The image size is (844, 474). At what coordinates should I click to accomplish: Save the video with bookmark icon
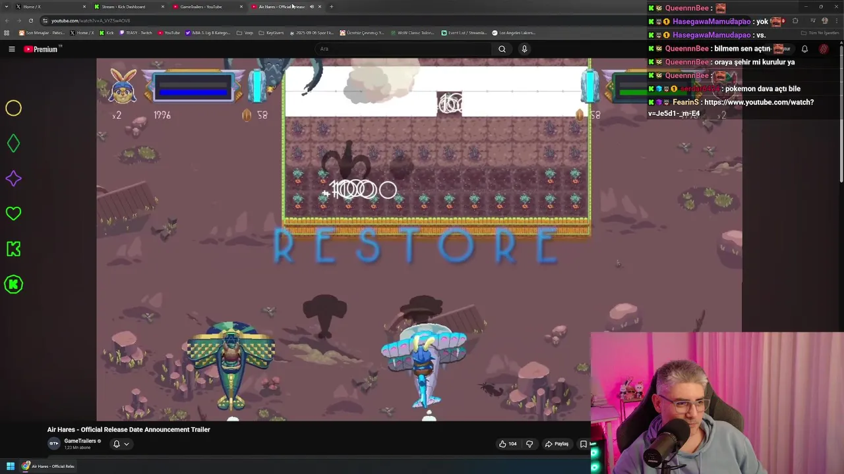(x=583, y=444)
